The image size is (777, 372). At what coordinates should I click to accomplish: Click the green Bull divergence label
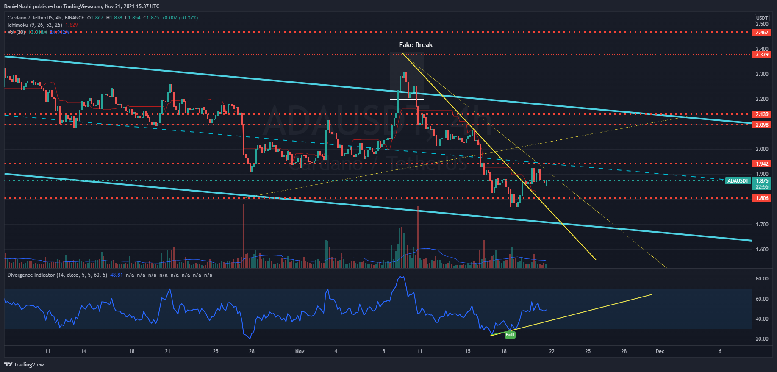(x=510, y=335)
